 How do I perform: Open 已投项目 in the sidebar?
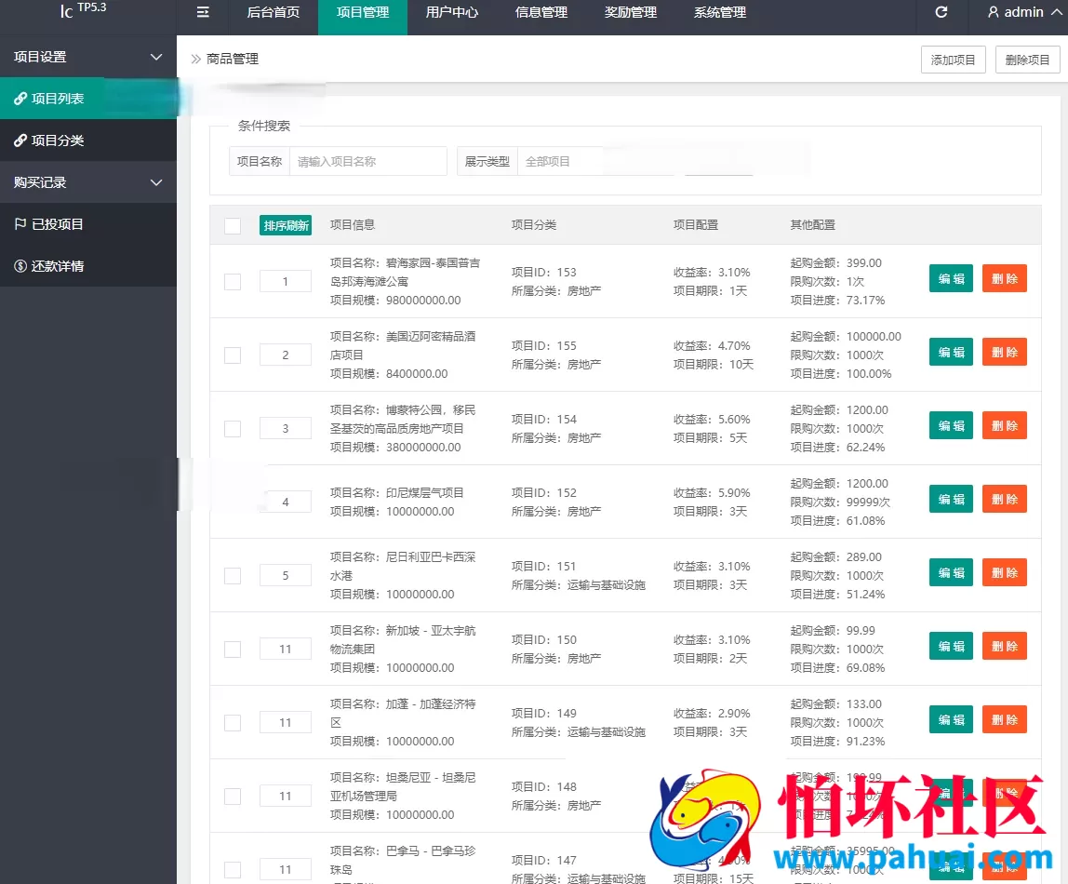pos(88,224)
